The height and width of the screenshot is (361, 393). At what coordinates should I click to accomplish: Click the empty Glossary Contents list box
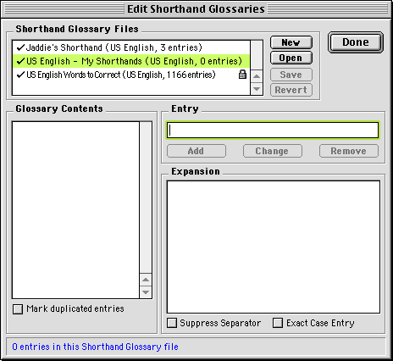pyautogui.click(x=75, y=210)
